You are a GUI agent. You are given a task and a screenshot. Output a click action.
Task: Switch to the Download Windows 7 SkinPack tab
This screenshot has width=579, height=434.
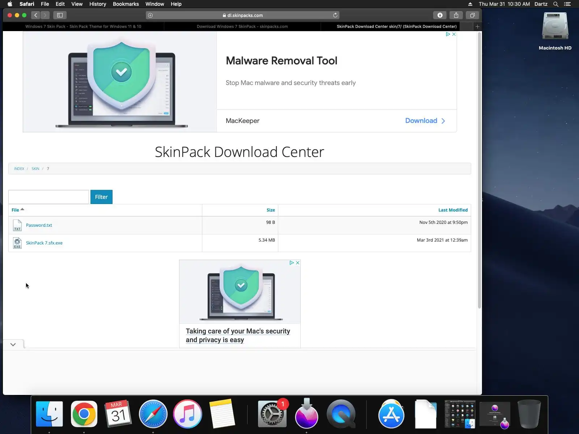(242, 26)
